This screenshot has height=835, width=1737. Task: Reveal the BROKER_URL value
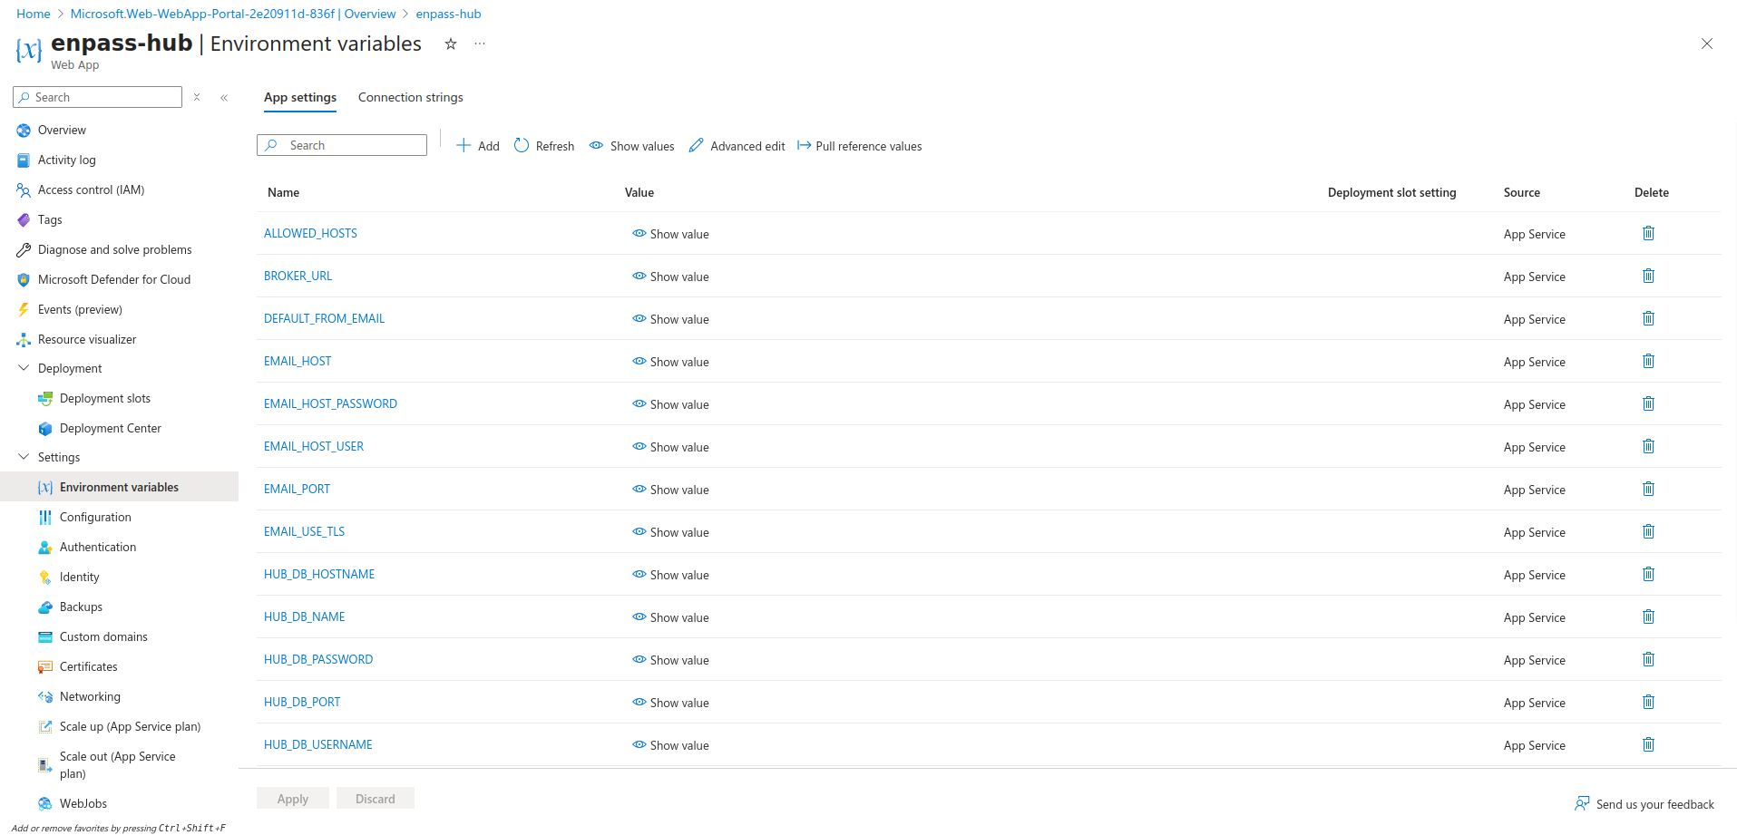pos(670,277)
